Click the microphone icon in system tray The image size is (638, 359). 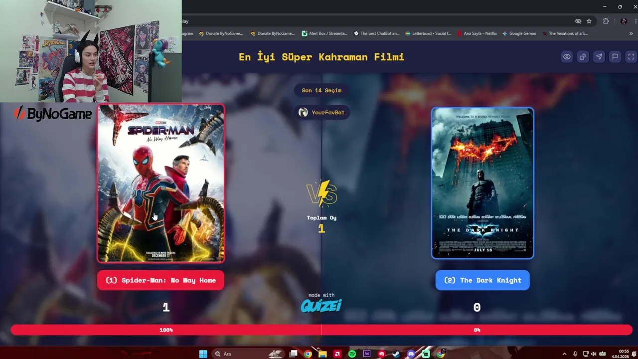[575, 354]
